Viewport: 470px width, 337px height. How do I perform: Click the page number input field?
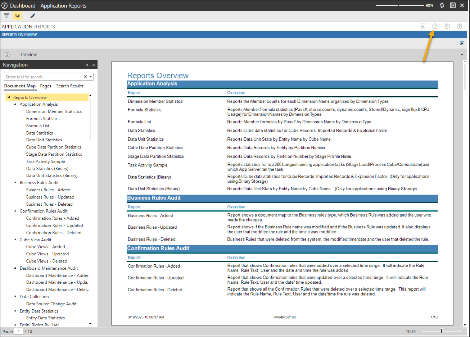tap(18, 332)
